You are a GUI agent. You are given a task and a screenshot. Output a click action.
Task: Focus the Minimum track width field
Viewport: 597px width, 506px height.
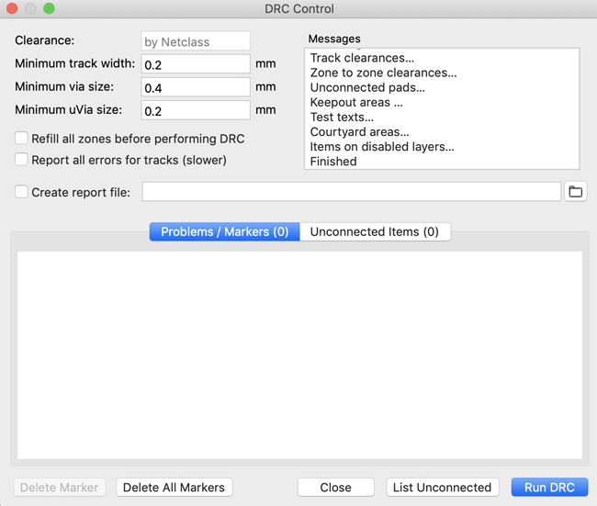[196, 64]
